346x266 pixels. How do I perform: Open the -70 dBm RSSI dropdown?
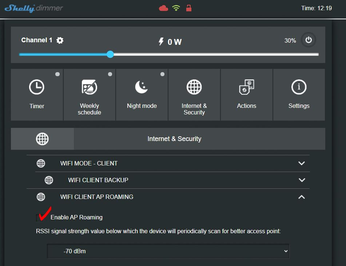(168, 251)
